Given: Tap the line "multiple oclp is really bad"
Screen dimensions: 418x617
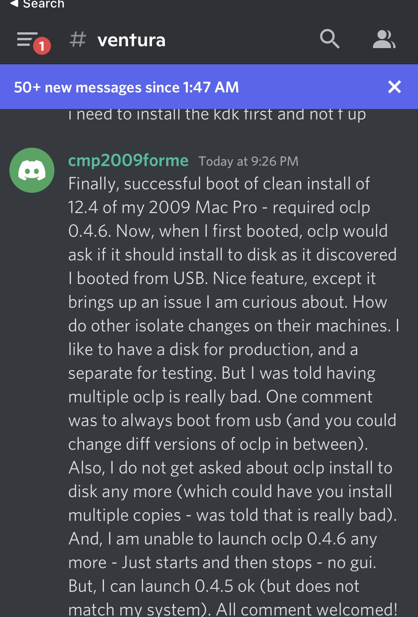Looking at the screenshot, I should 220,397.
